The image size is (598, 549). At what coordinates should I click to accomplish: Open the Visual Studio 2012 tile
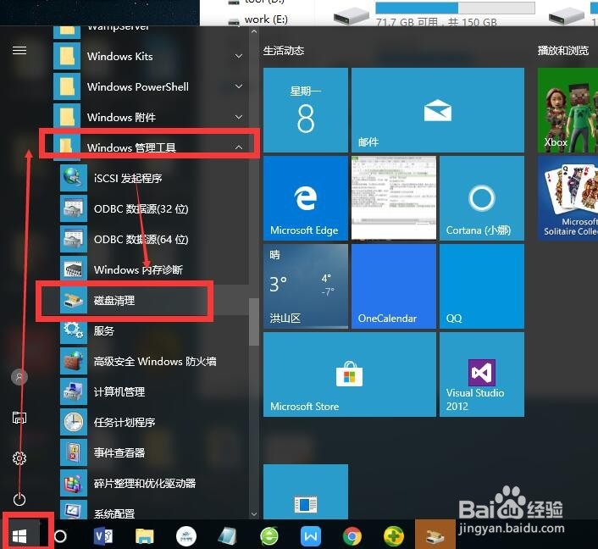(x=482, y=374)
